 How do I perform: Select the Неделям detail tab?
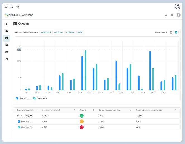click(x=70, y=32)
